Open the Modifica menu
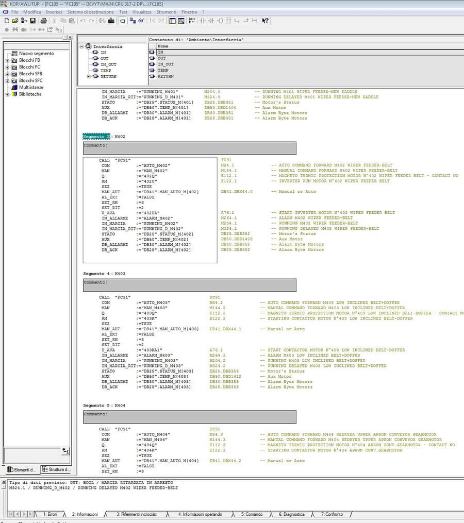The image size is (464, 523). tap(32, 12)
